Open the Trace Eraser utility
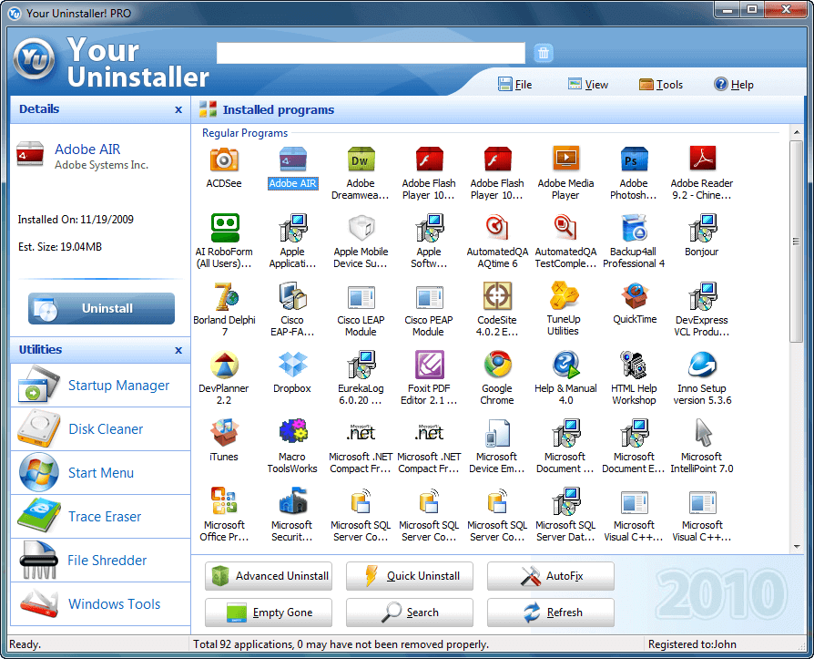This screenshot has height=659, width=814. tap(100, 517)
